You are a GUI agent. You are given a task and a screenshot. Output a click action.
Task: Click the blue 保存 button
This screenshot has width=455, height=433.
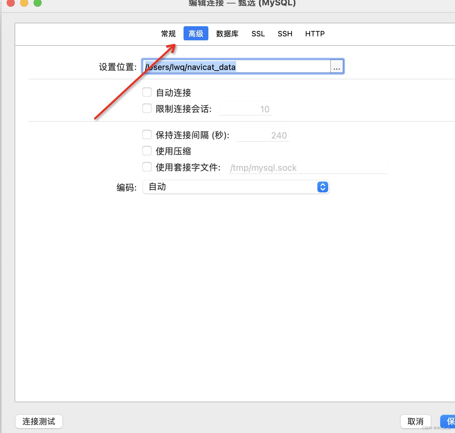tap(448, 422)
